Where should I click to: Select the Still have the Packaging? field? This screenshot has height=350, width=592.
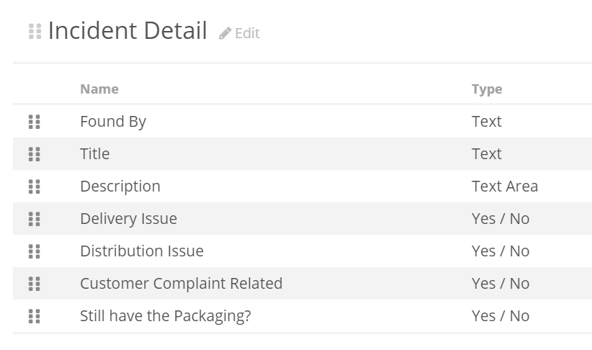166,316
